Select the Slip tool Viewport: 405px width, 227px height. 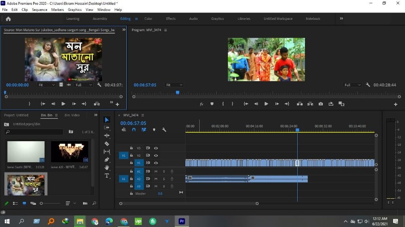point(107,151)
